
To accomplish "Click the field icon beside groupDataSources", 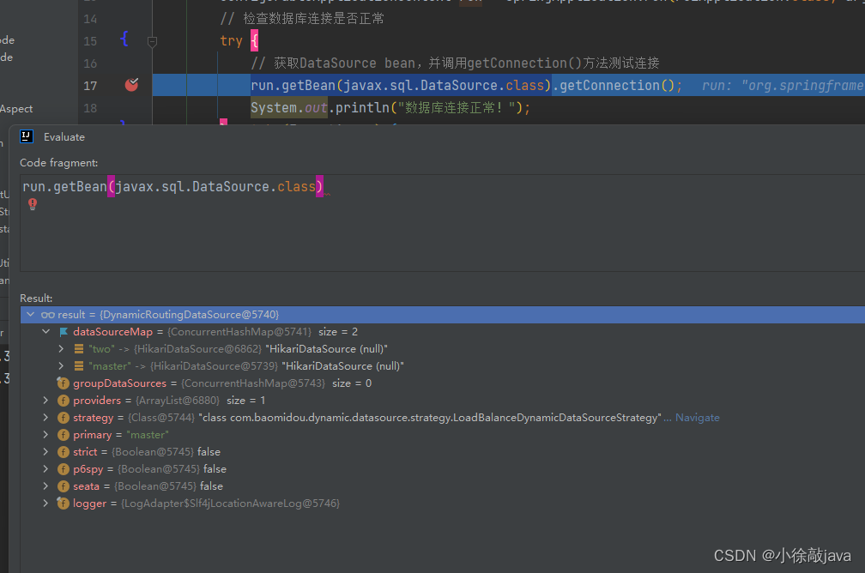I will coord(63,383).
